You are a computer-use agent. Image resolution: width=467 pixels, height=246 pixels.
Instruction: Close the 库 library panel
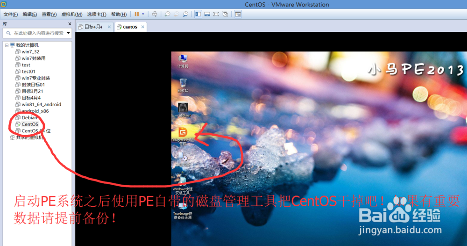click(x=70, y=24)
